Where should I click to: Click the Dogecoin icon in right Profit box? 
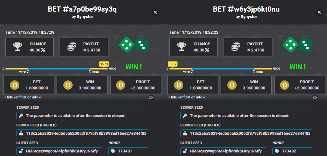point(285,85)
